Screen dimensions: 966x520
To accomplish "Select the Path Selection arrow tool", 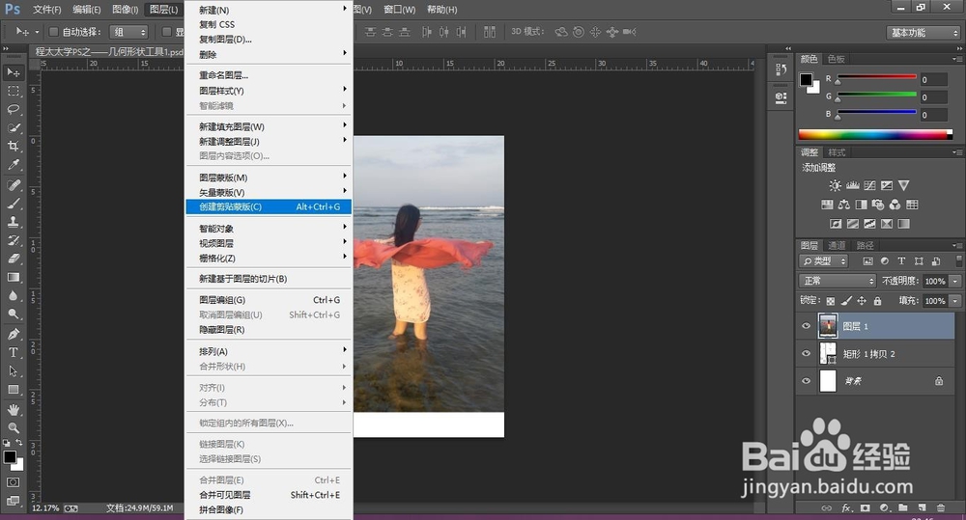I will [13, 371].
